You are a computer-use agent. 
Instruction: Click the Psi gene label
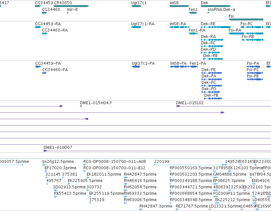tap(231, 16)
